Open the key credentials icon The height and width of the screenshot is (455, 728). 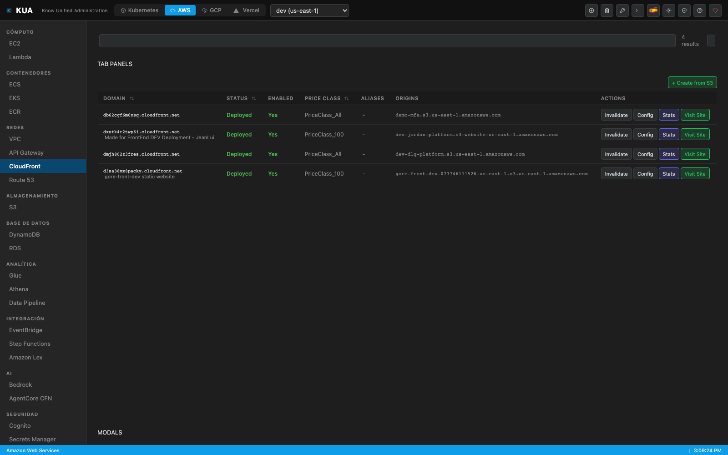(622, 10)
